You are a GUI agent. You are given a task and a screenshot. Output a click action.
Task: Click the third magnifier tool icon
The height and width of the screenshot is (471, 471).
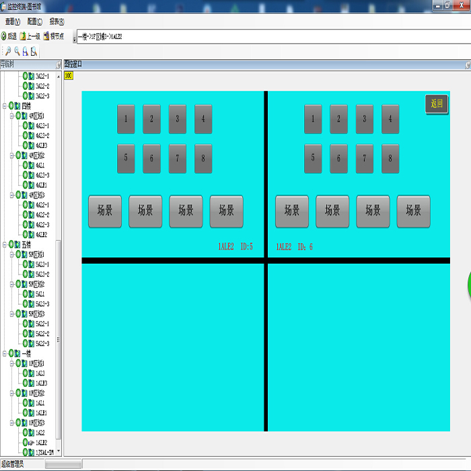tap(26, 51)
